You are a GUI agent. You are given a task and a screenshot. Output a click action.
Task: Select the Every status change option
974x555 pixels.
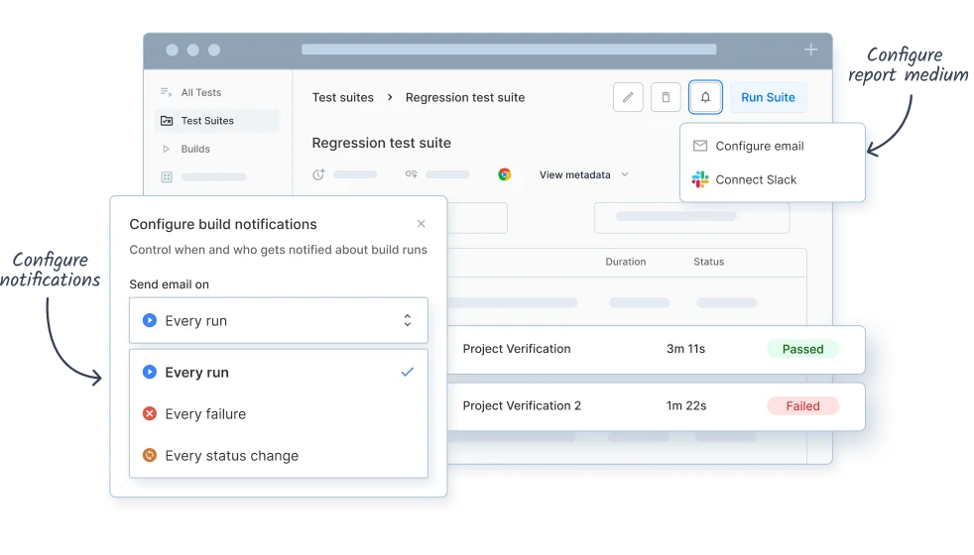coord(279,456)
